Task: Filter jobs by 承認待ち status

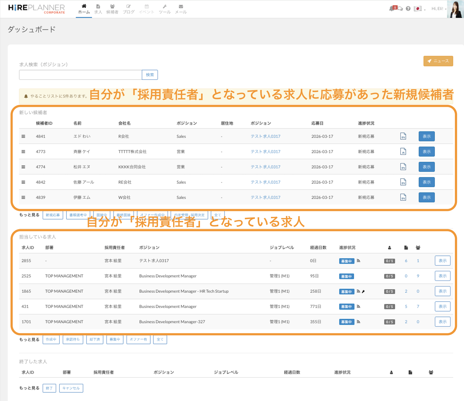Action: click(x=73, y=339)
